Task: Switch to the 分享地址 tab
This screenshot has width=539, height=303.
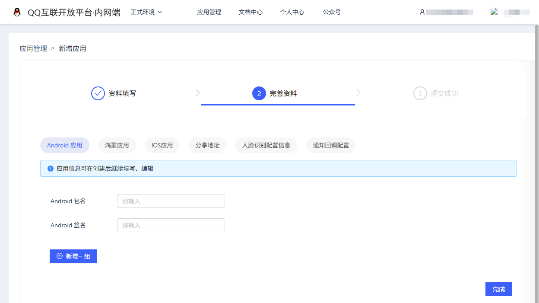Action: (207, 145)
